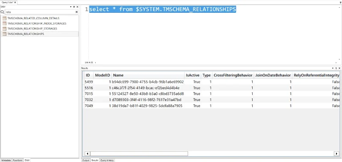This screenshot has height=162, width=342.
Task: Select name cell 55124527-8e50-43b8-b3a0-c8bd3735a6d8
Action: (x=148, y=94)
